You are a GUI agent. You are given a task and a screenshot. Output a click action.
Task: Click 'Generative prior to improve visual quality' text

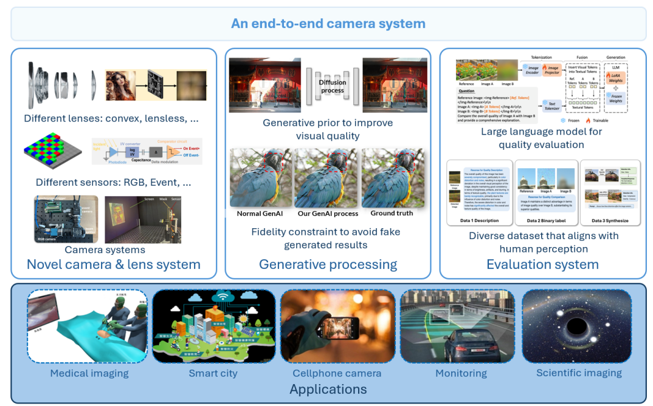pos(328,129)
